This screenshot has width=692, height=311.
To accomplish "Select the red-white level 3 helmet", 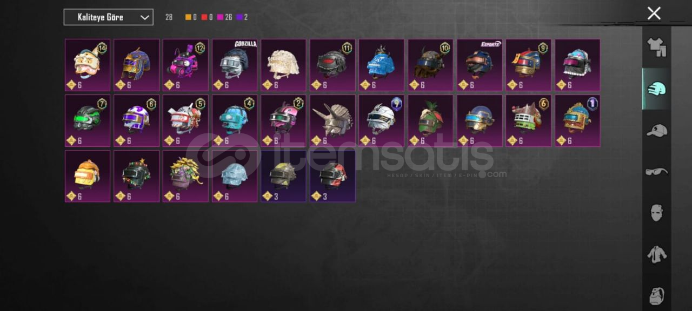I will 332,176.
